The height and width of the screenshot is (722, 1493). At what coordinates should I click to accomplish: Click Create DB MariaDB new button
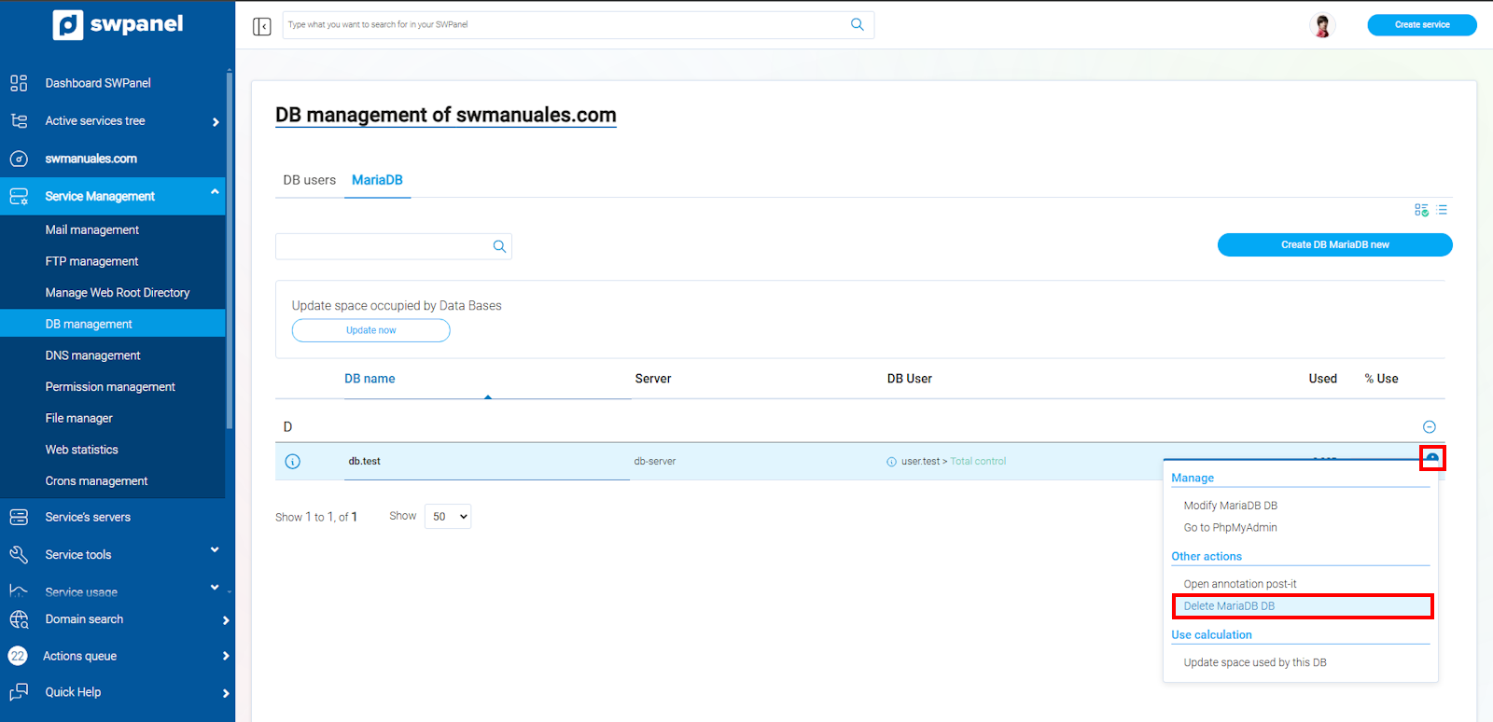1334,244
